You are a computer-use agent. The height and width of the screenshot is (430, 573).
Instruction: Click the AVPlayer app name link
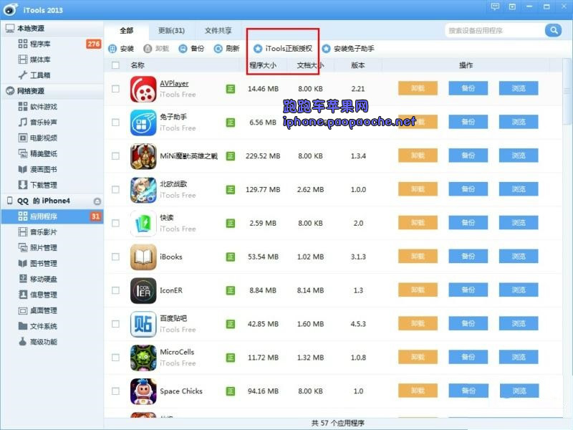(x=174, y=83)
